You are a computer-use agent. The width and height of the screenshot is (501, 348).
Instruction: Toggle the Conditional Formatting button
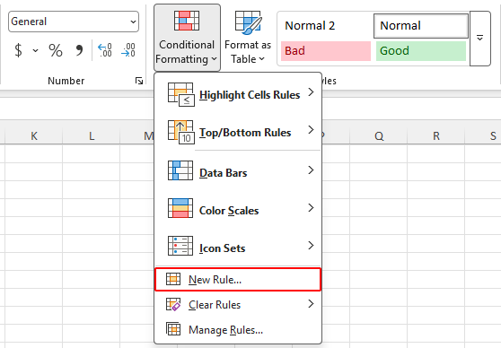coord(187,38)
